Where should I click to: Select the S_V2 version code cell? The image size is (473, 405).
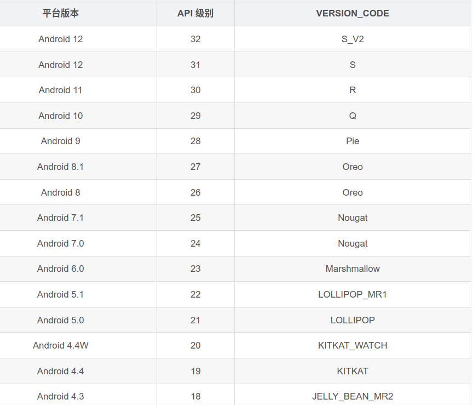353,39
